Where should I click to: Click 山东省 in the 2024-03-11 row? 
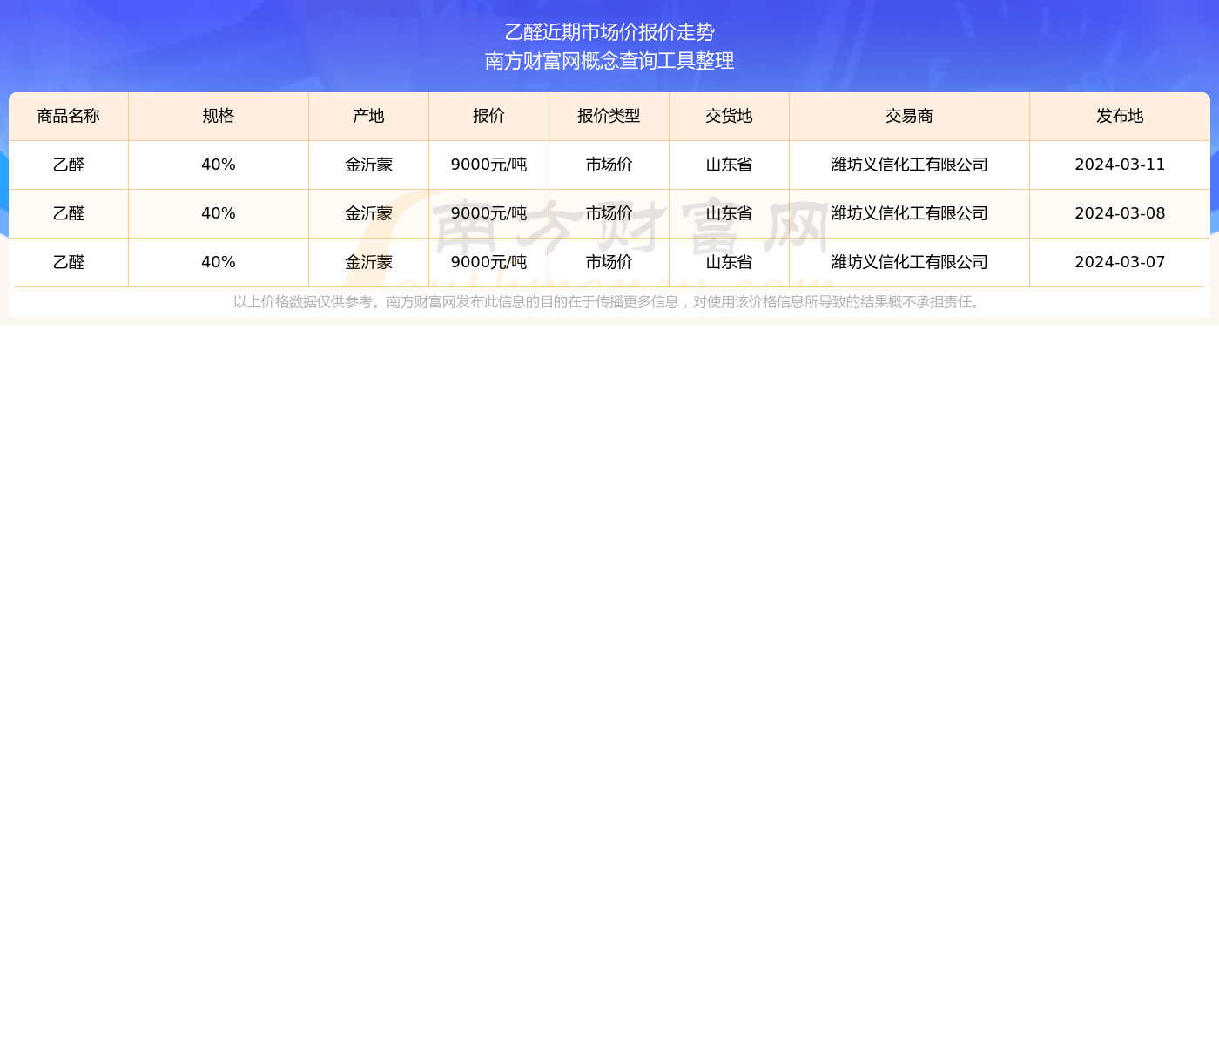pyautogui.click(x=729, y=165)
